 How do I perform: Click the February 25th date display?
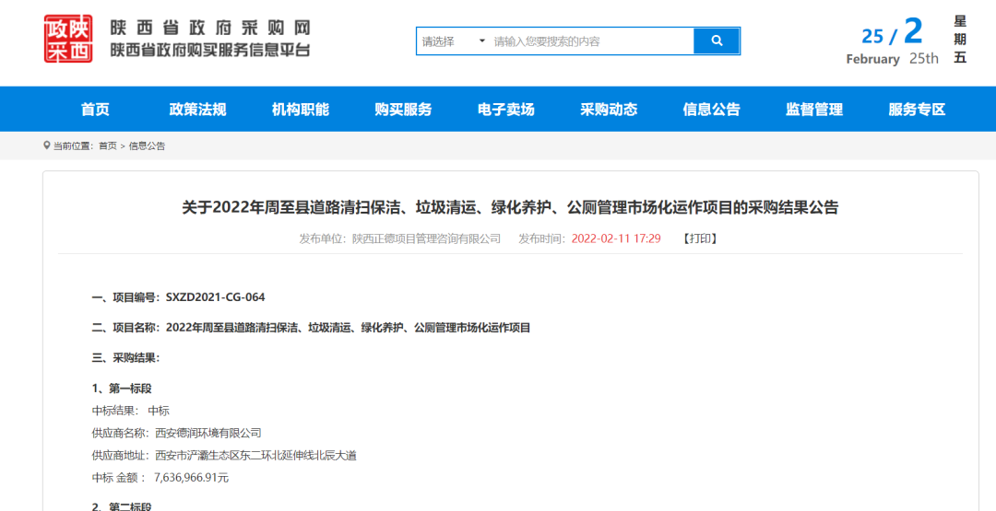(x=892, y=58)
